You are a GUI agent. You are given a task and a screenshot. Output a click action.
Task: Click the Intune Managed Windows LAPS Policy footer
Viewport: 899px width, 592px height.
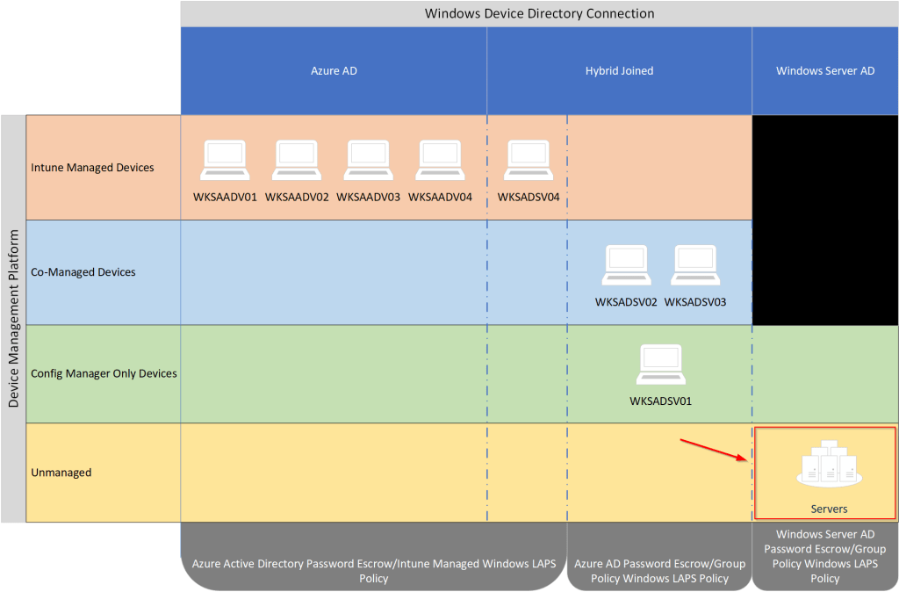(374, 571)
